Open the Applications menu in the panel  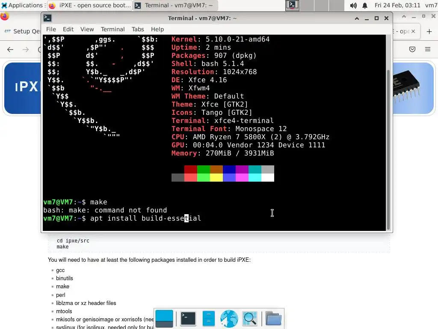[23, 5]
